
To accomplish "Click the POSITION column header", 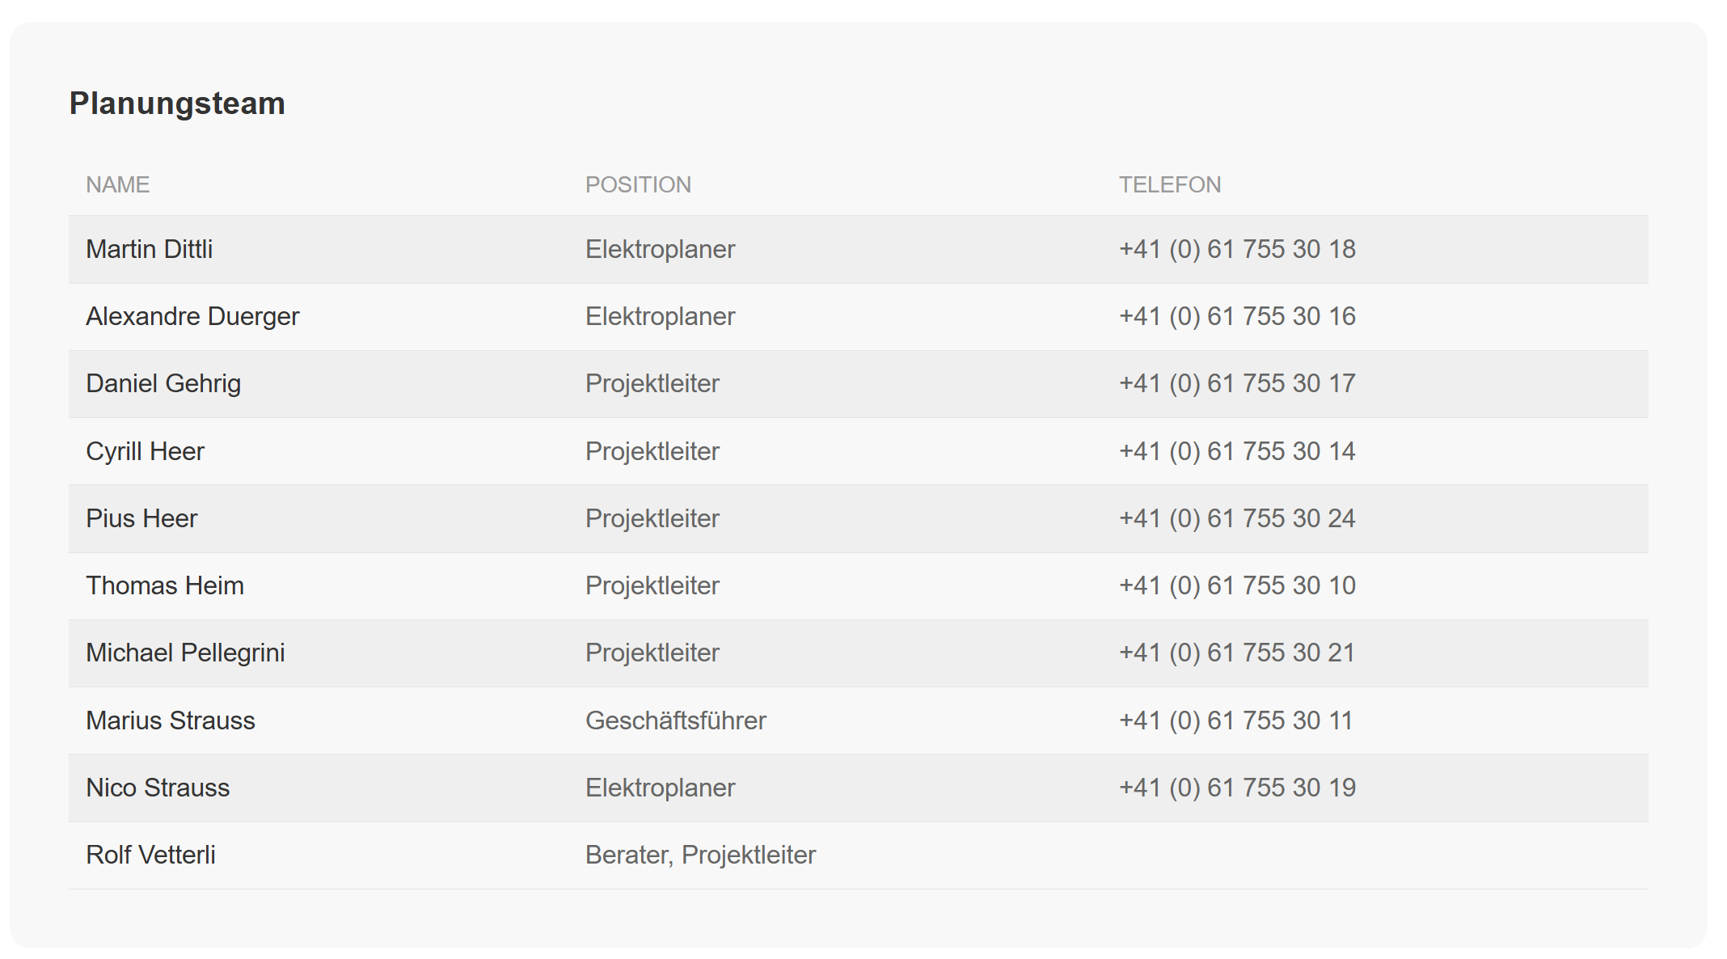I will [638, 185].
